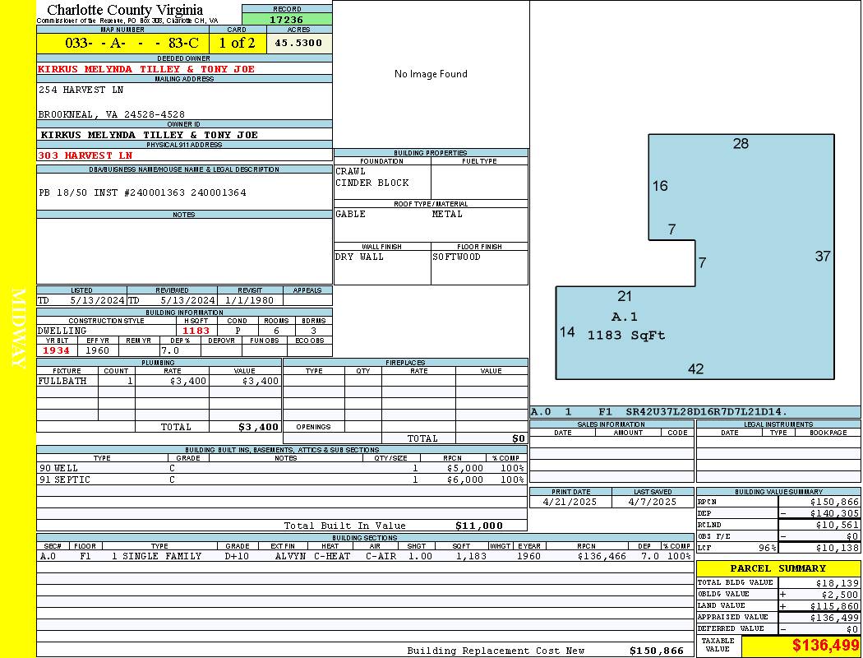
Task: Select the map number 033-A-83-C field
Action: coord(122,43)
